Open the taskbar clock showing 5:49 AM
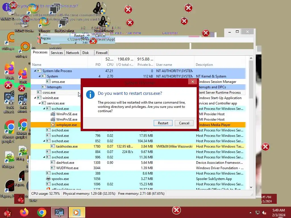 (x=279, y=213)
